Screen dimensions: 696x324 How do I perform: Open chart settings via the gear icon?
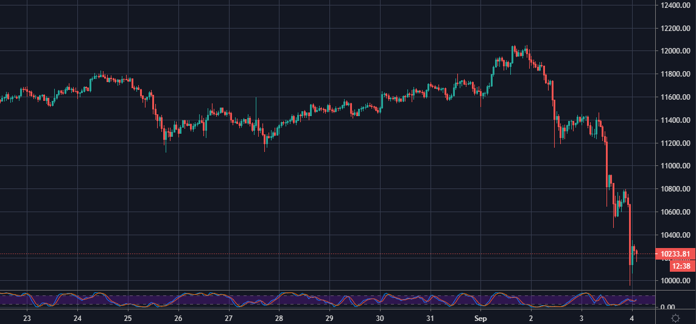pyautogui.click(x=675, y=318)
